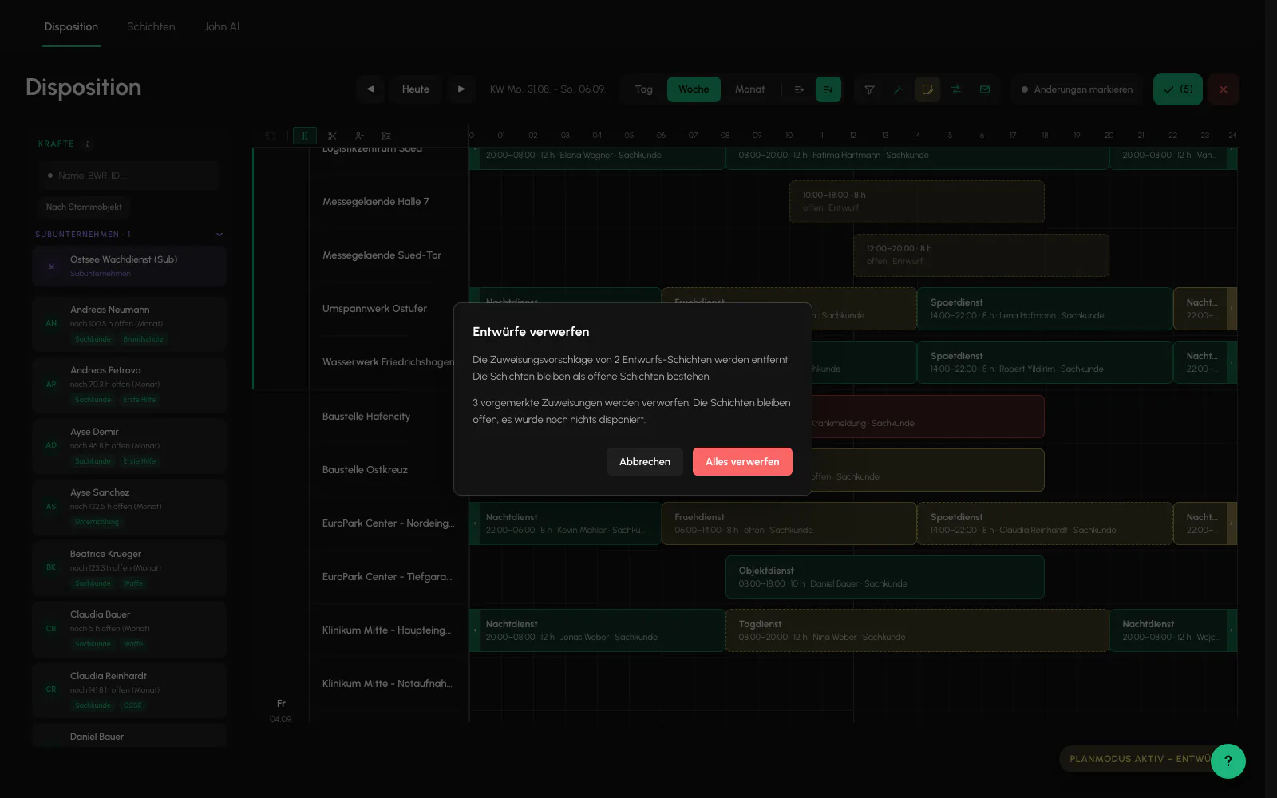Select Ostsee Wachdienst (Sub) card

tap(129, 266)
